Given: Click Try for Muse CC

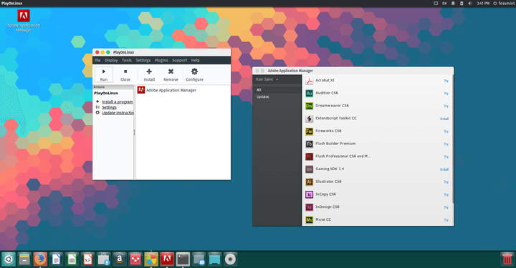Looking at the screenshot, I should pyautogui.click(x=446, y=220).
